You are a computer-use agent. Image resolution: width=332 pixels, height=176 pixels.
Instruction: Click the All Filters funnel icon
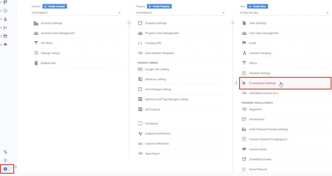pyautogui.click(x=36, y=43)
